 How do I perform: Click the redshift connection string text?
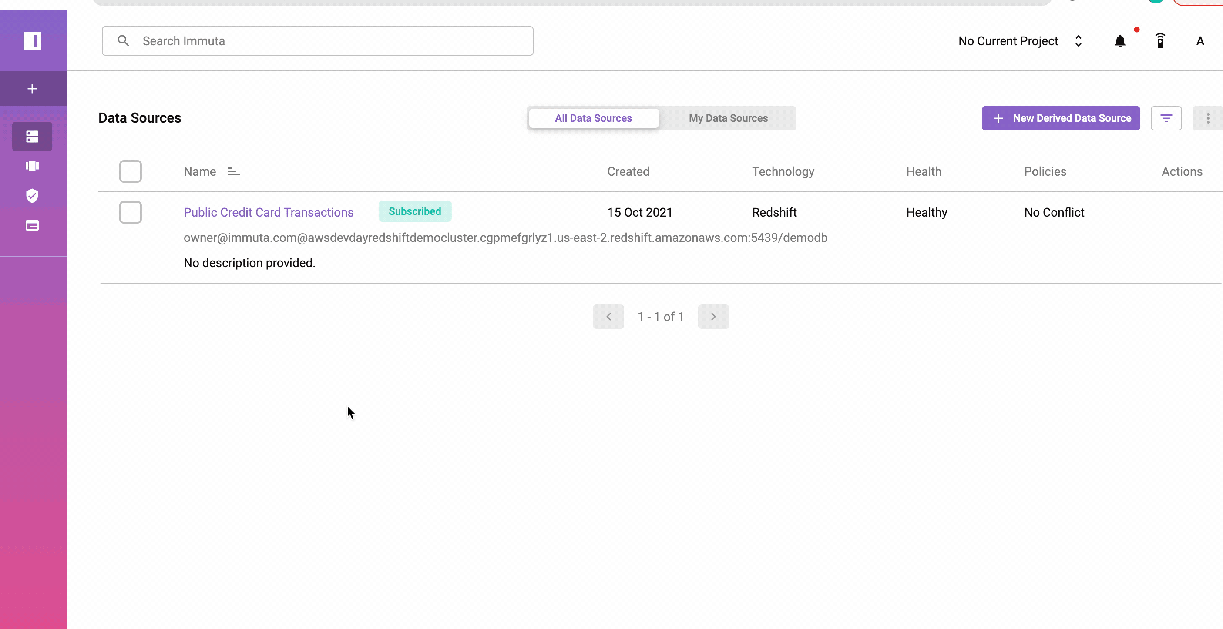505,238
